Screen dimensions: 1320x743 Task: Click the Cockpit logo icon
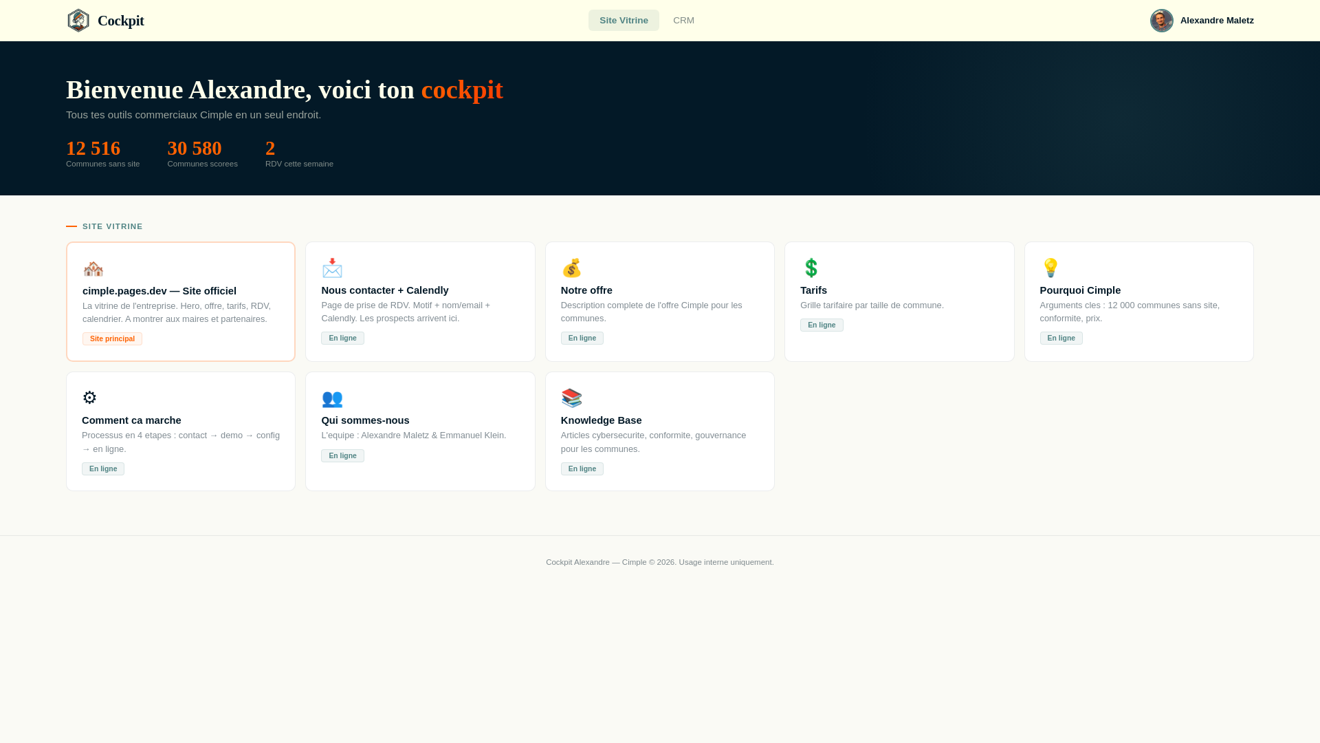pyautogui.click(x=78, y=21)
